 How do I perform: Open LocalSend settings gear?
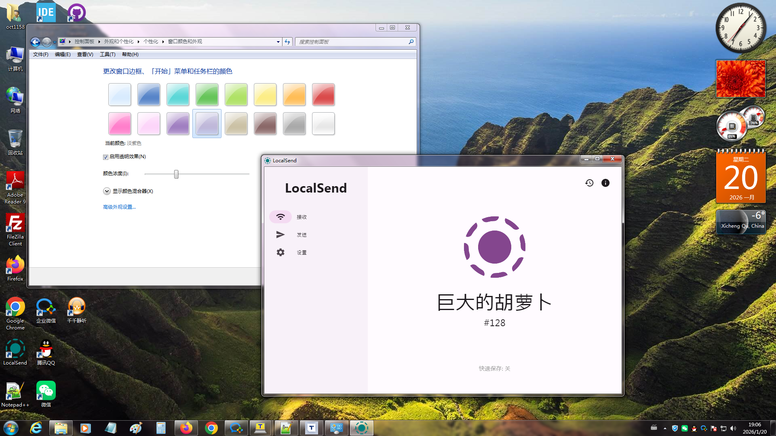click(280, 252)
